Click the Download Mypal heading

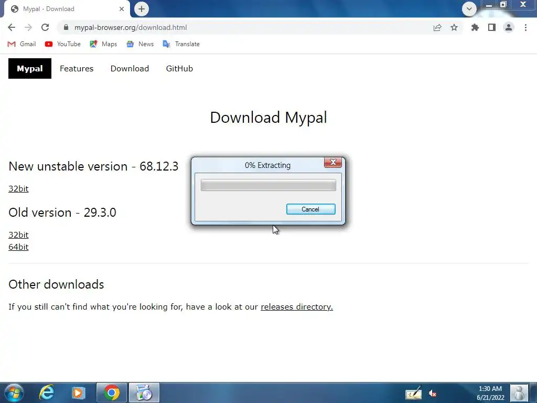coord(268,118)
